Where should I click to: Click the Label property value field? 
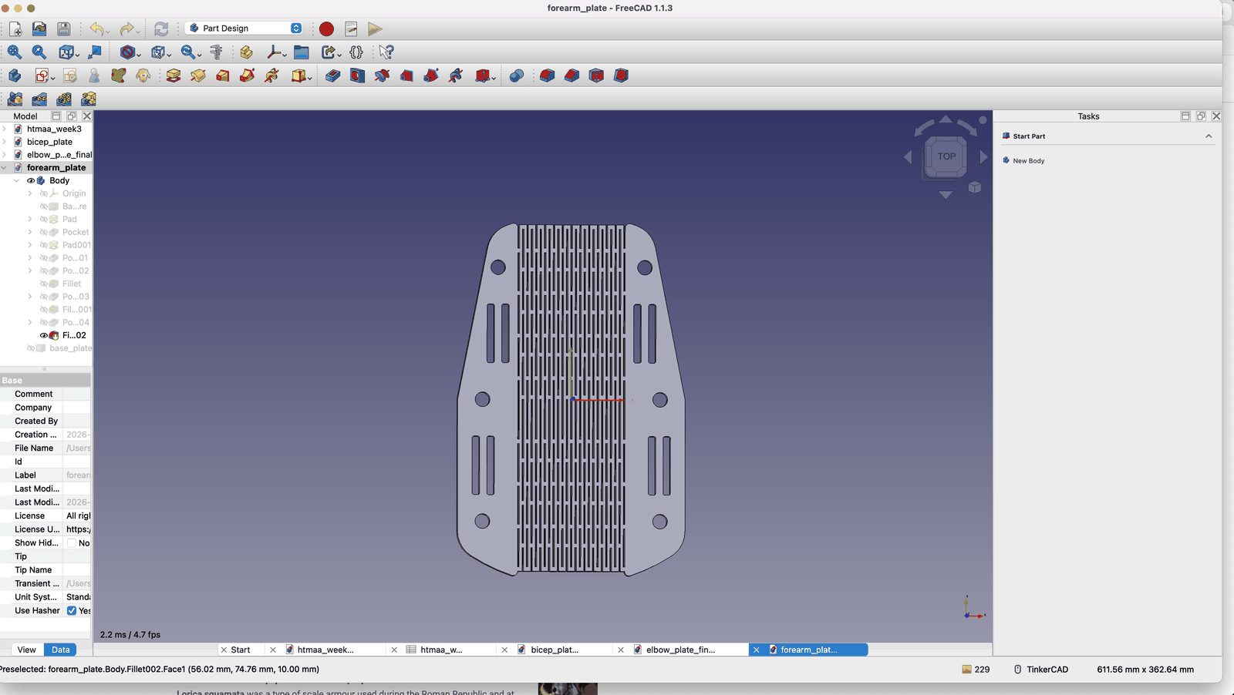click(77, 475)
